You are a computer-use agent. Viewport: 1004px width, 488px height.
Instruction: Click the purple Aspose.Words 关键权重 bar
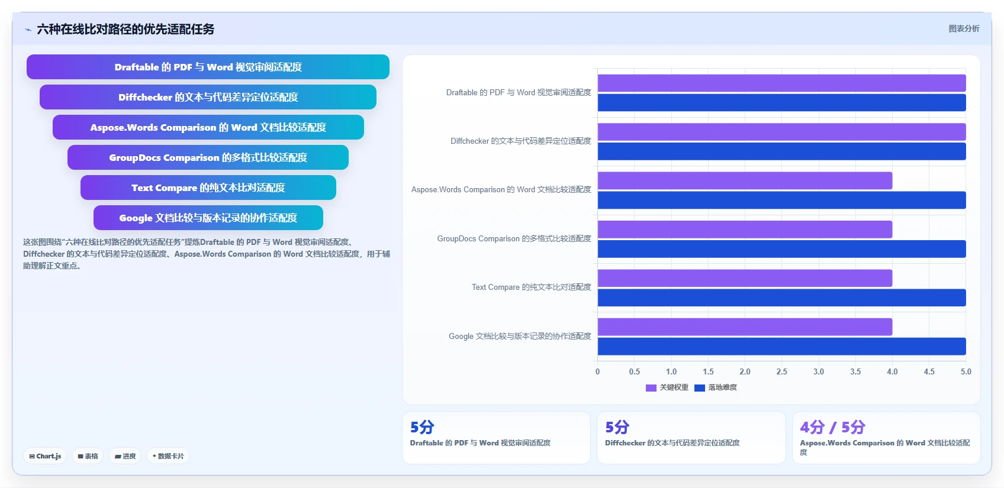[x=745, y=180]
